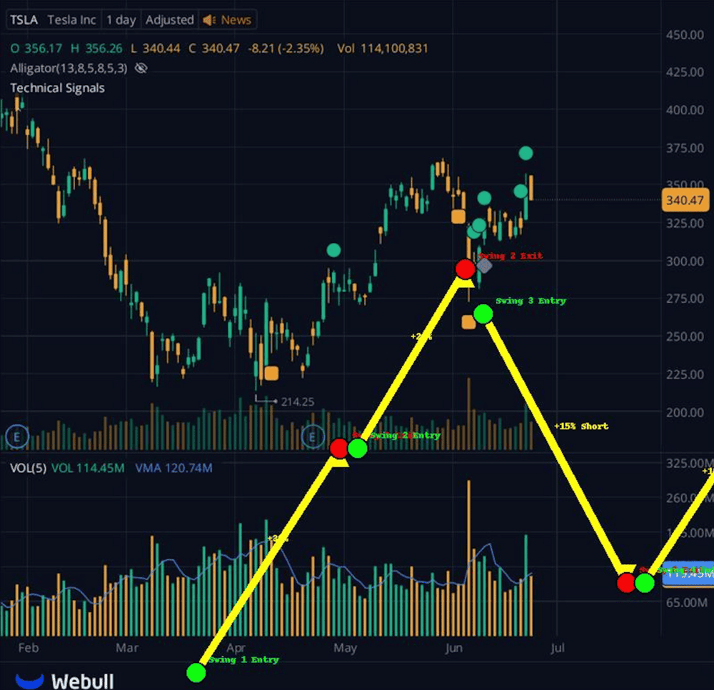The image size is (714, 690).
Task: Click the 275.00 price axis label
Action: pos(685,299)
